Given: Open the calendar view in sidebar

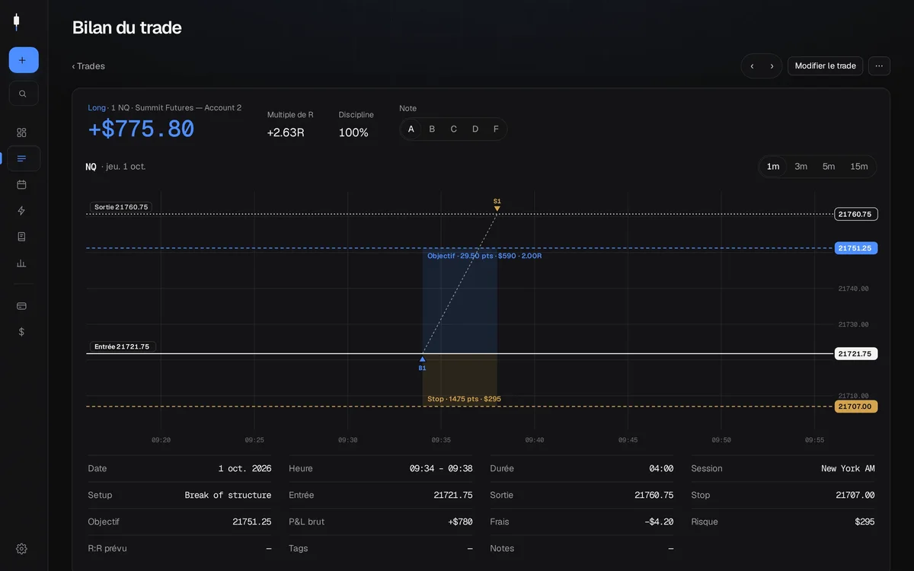Looking at the screenshot, I should 21,184.
